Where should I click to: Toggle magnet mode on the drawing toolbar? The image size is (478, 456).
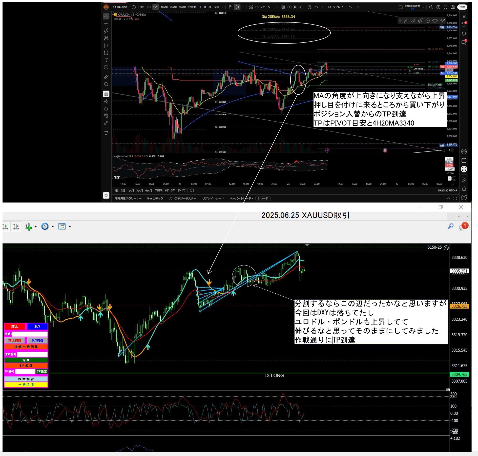click(x=106, y=94)
